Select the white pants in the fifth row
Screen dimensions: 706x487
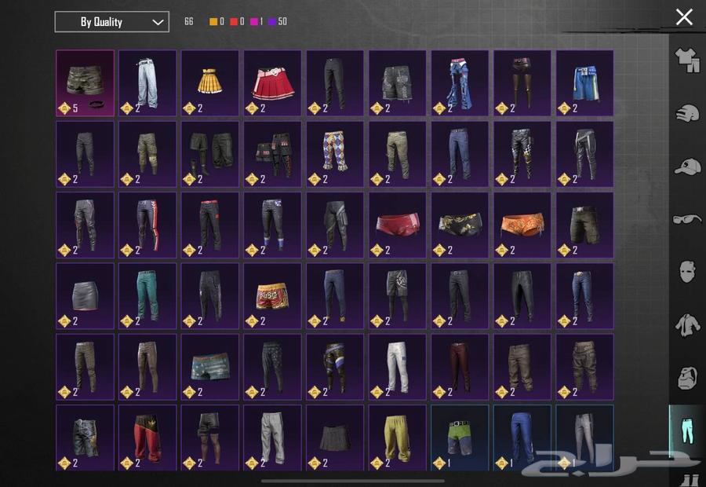click(397, 366)
